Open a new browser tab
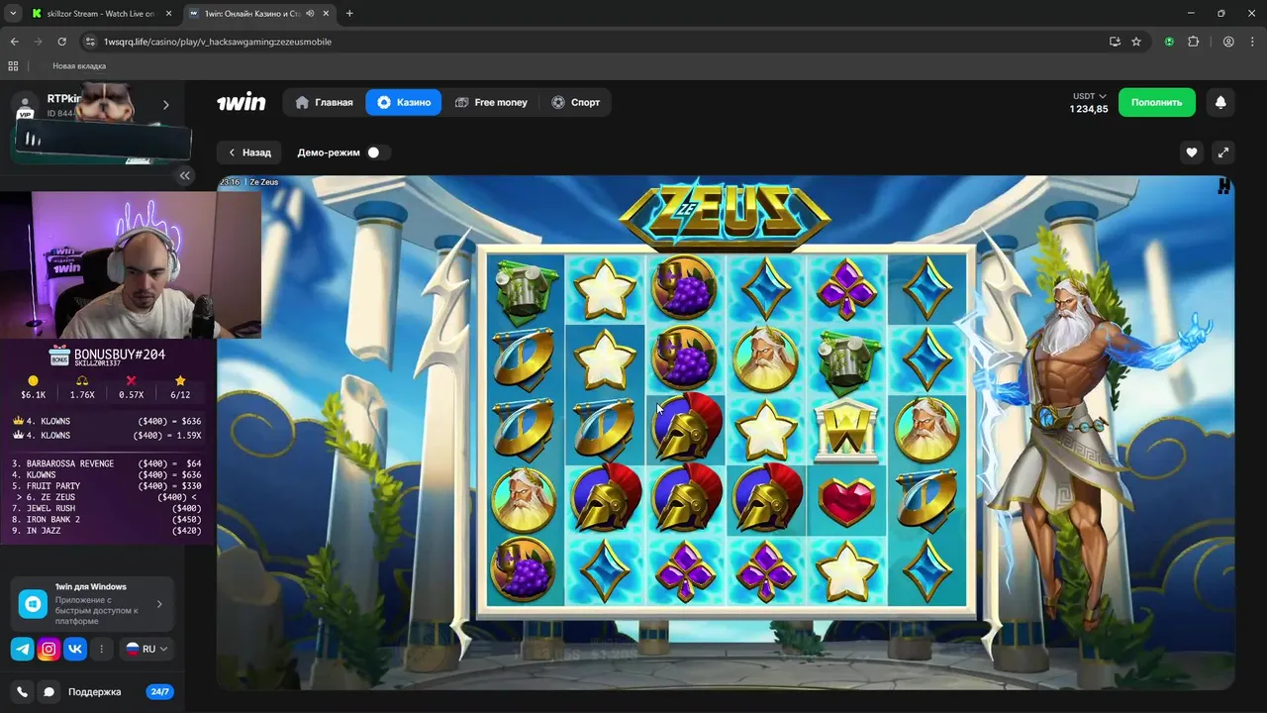Image resolution: width=1267 pixels, height=713 pixels. [349, 13]
